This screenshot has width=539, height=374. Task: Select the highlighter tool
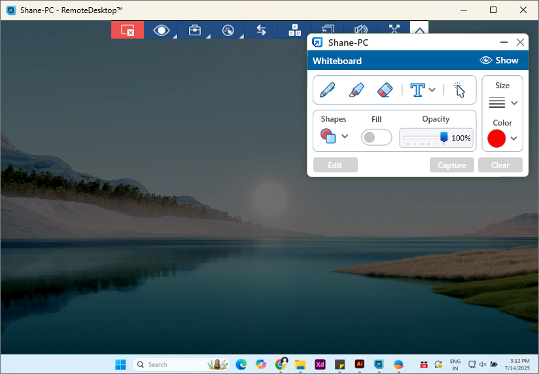point(356,90)
